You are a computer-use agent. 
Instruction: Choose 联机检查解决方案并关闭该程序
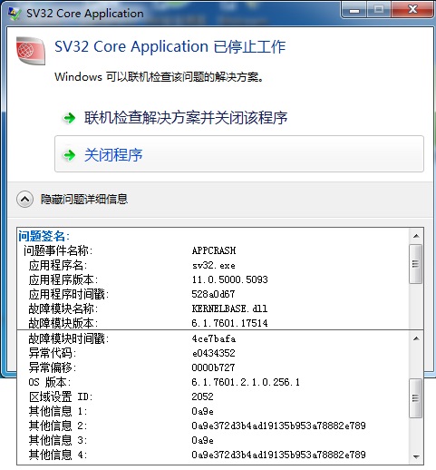tap(186, 118)
